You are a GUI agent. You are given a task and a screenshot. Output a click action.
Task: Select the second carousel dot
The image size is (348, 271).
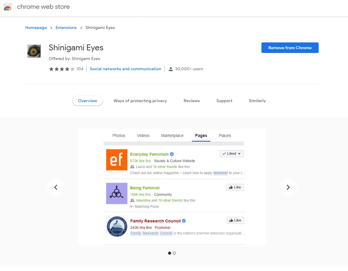[174, 253]
